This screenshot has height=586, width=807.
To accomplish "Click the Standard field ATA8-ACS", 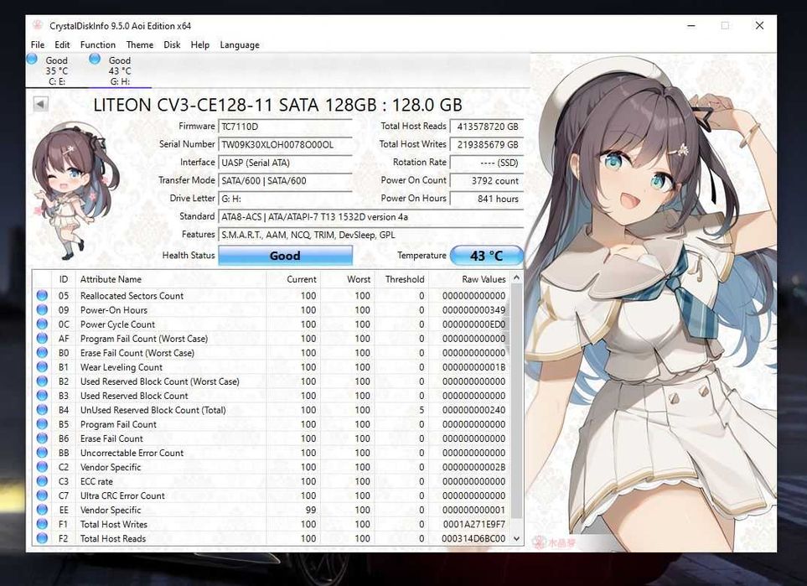I will pos(371,217).
